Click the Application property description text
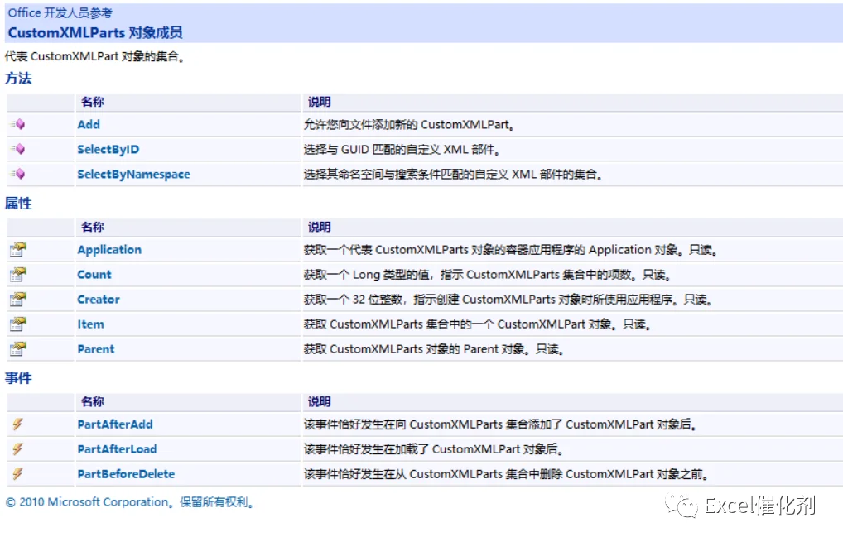 coord(511,250)
